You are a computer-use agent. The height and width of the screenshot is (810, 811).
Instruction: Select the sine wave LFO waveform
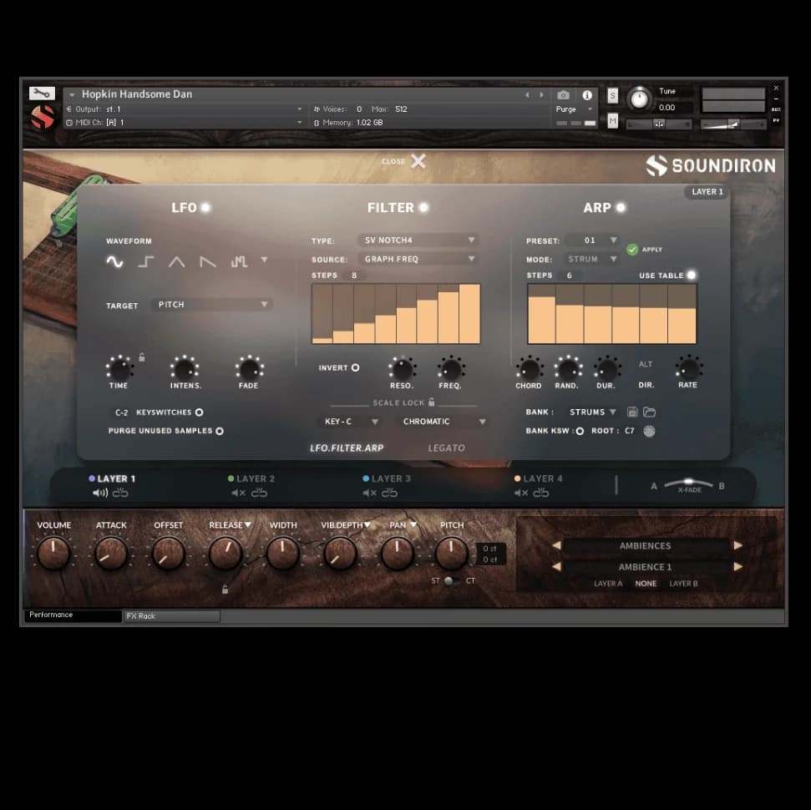(114, 262)
